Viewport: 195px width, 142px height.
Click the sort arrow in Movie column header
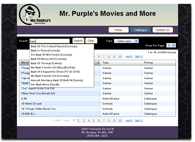[x=98, y=63]
